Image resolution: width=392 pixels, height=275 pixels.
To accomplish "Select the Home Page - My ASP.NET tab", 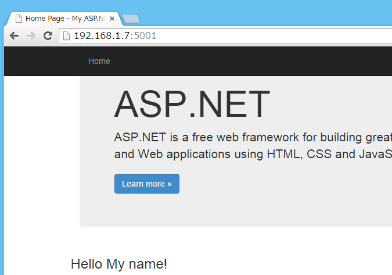I will (x=64, y=19).
